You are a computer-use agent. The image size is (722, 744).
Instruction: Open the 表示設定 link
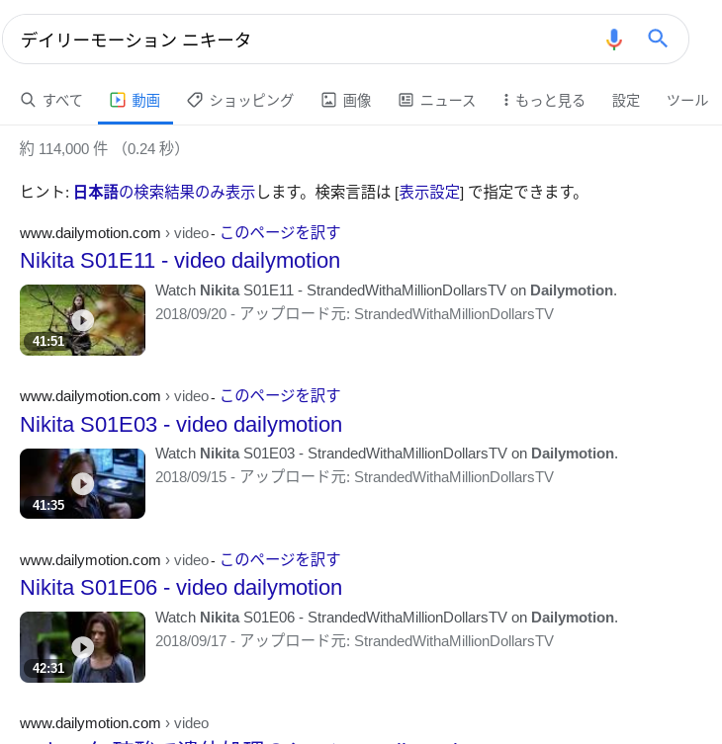coord(429,192)
